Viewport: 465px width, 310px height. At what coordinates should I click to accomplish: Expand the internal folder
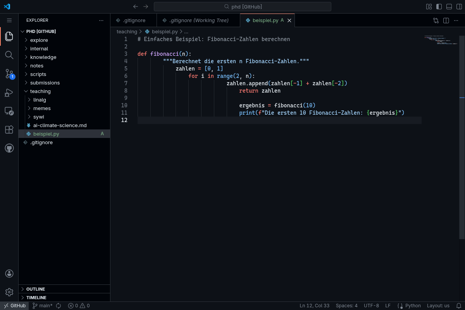click(x=64, y=48)
